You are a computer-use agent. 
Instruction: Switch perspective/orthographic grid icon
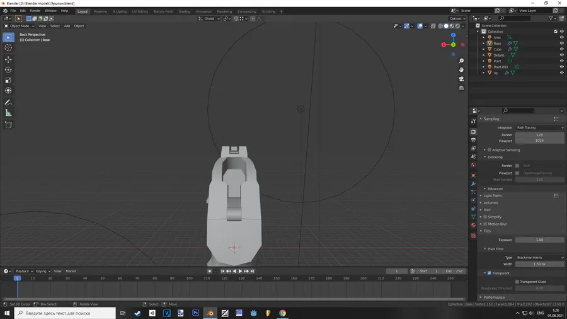click(x=461, y=88)
